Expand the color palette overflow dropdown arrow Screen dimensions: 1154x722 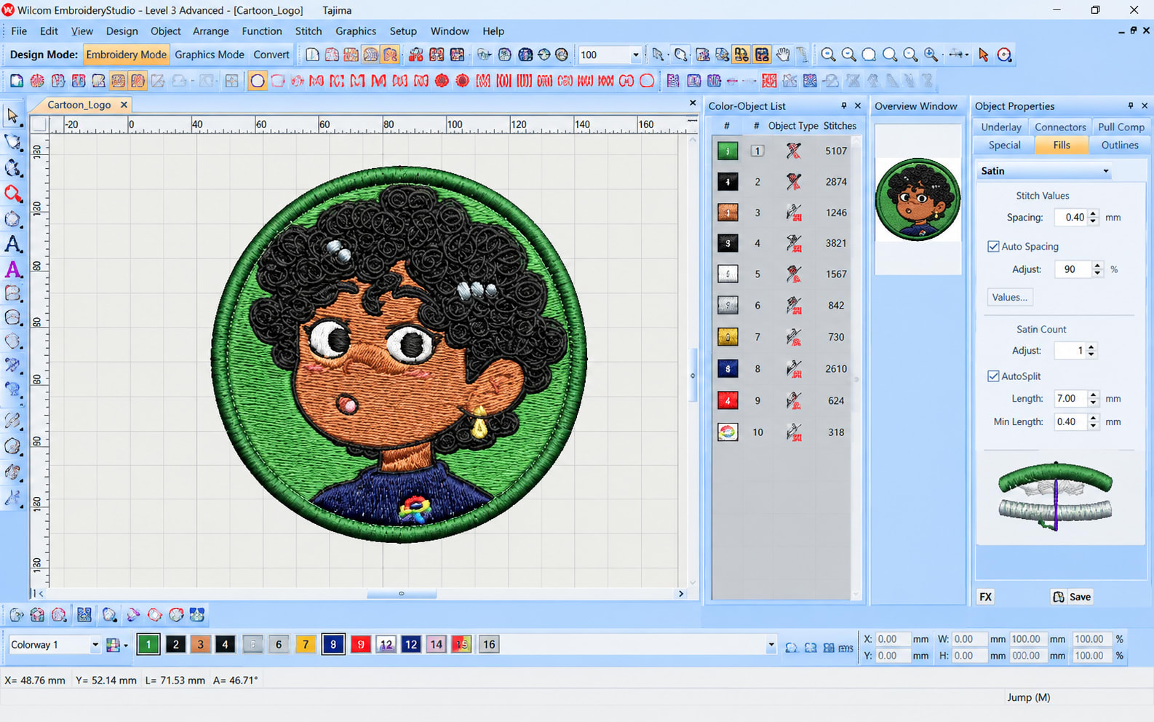pyautogui.click(x=771, y=645)
